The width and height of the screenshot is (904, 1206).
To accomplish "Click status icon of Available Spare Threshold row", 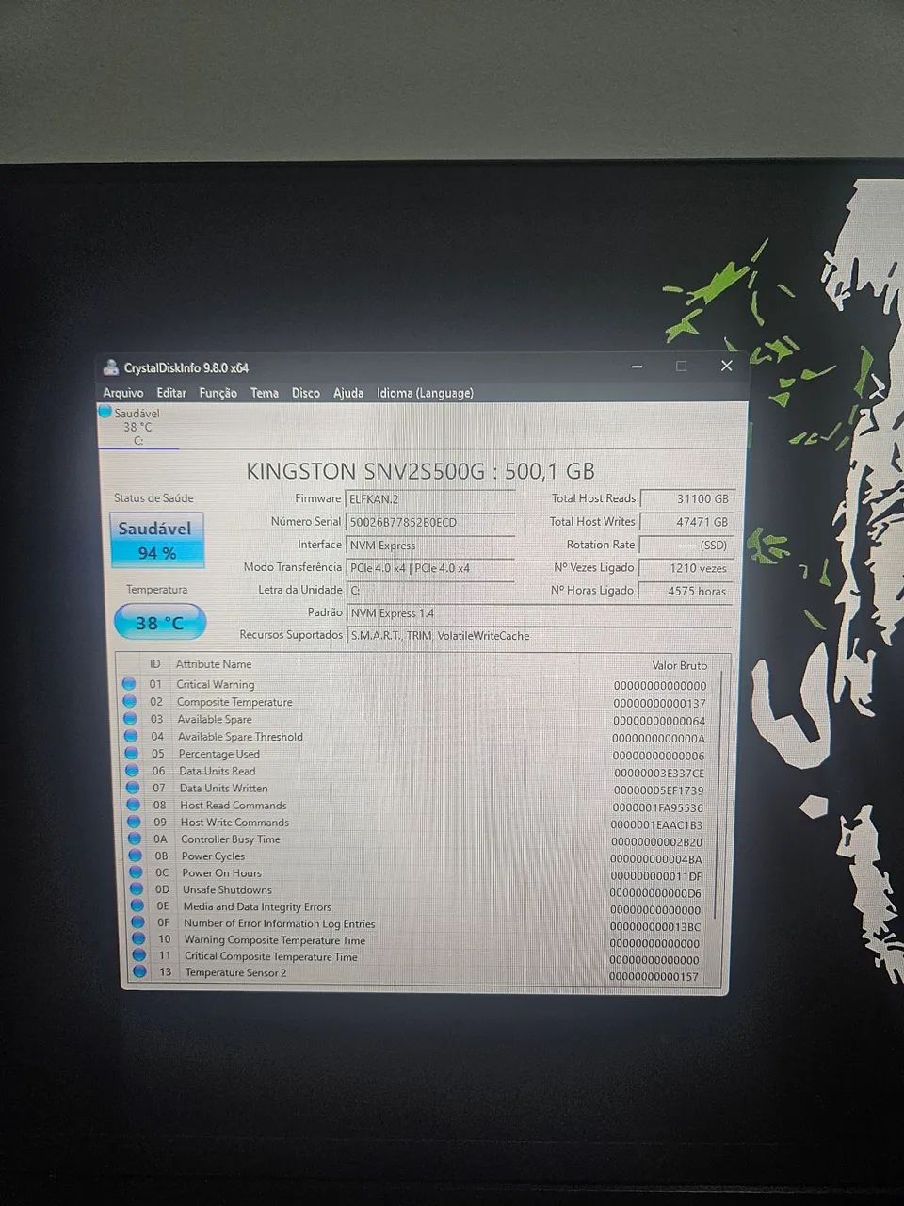I will 131,736.
